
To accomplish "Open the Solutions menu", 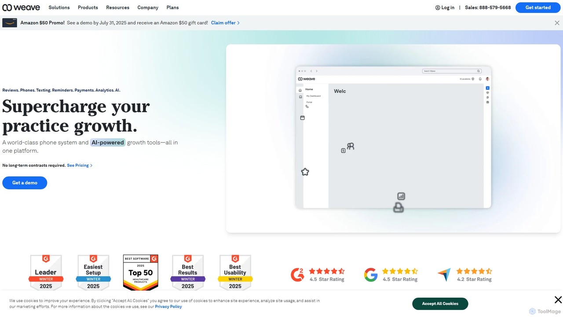I will [59, 7].
